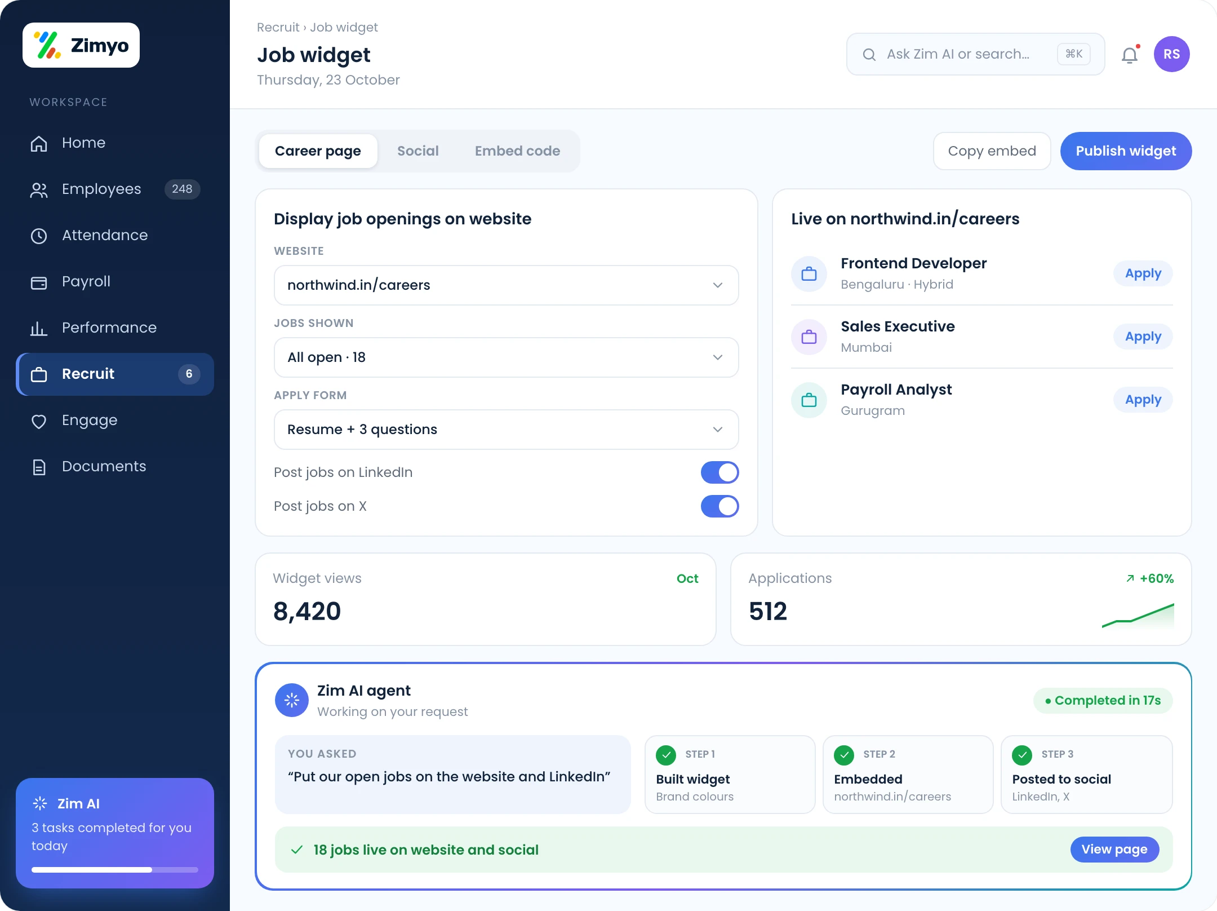Open the Zim AI tasks card
Viewport: 1217px width, 911px height.
115,833
